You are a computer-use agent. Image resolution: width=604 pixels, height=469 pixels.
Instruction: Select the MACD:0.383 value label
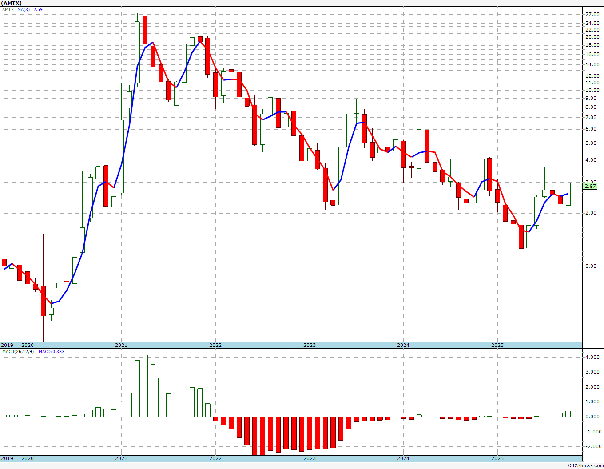point(51,351)
